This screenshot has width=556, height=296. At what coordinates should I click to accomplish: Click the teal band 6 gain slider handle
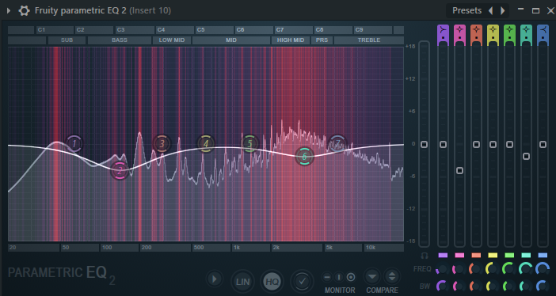pyautogui.click(x=526, y=156)
